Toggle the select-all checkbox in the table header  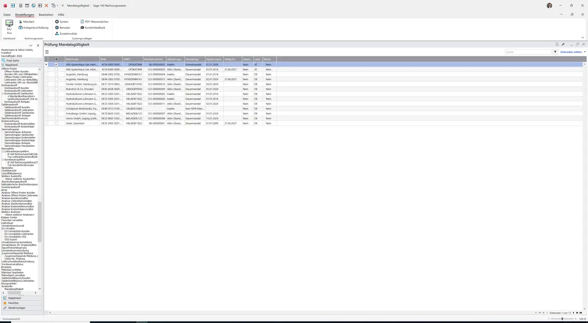(56, 59)
